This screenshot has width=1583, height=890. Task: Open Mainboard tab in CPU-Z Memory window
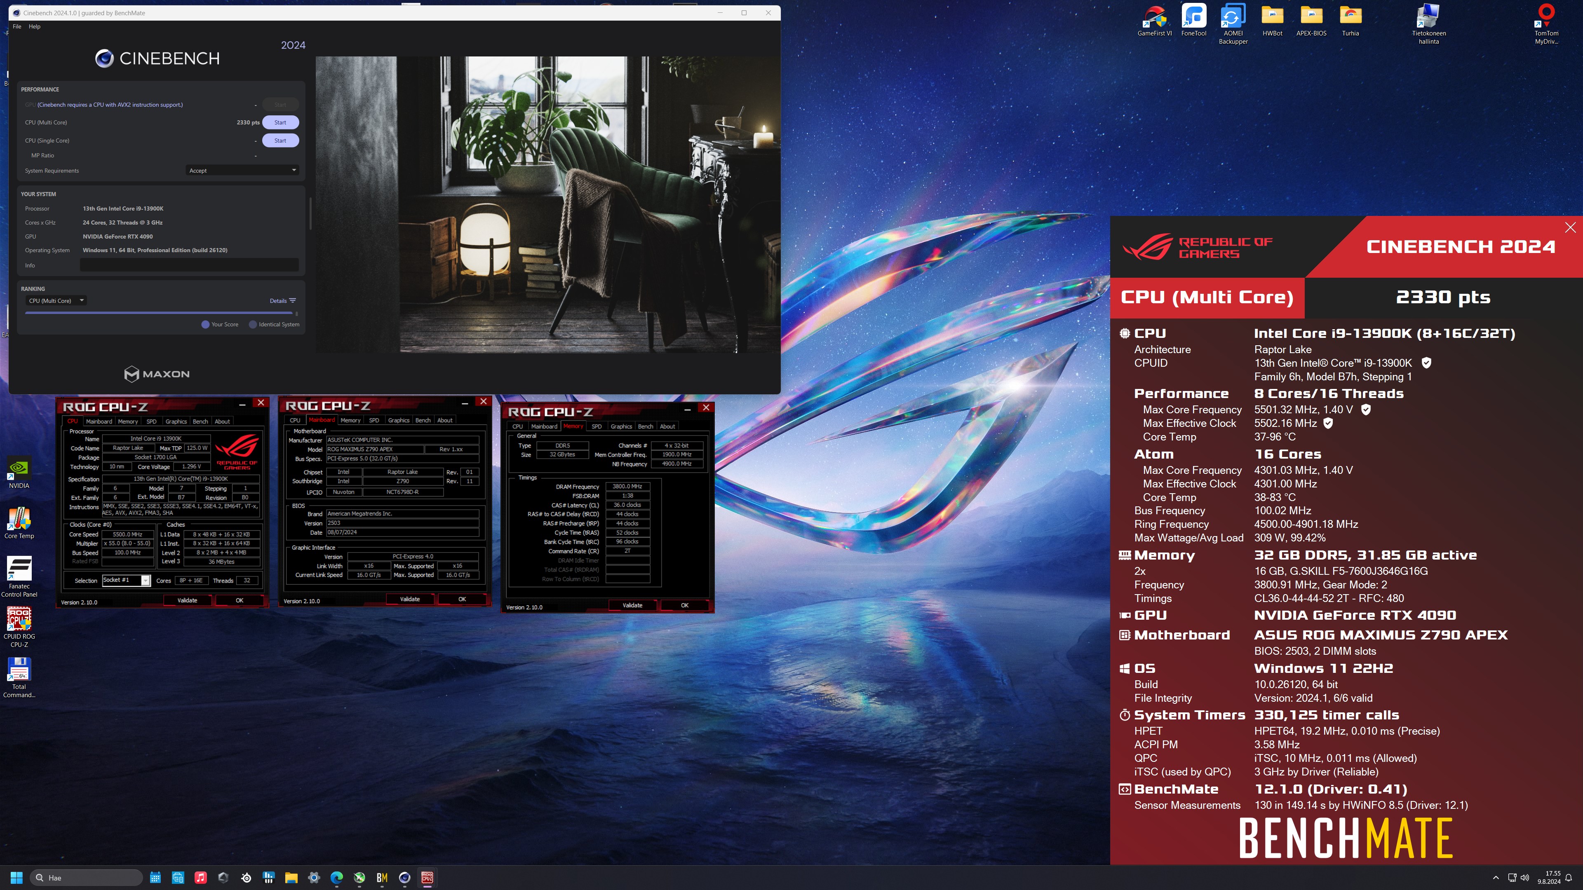tap(544, 426)
